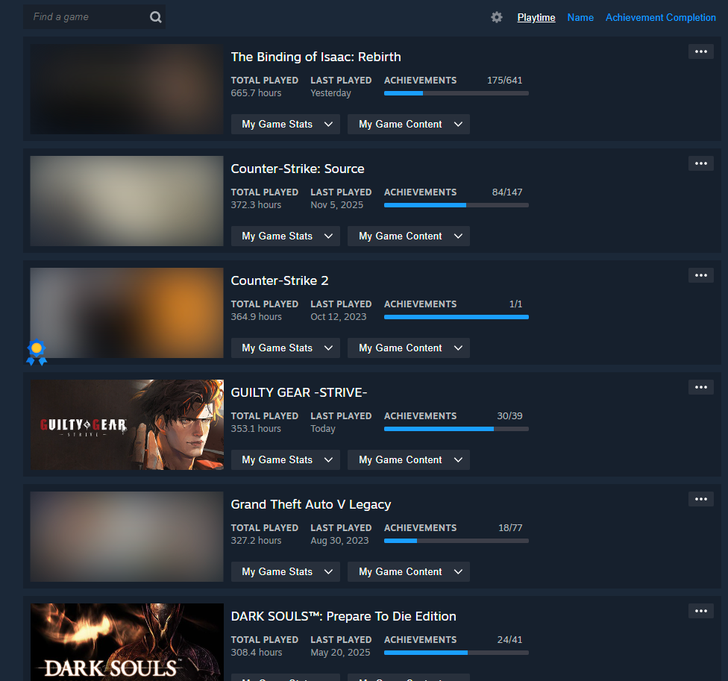Click the 372.3 hours playtime value

pyautogui.click(x=257, y=205)
